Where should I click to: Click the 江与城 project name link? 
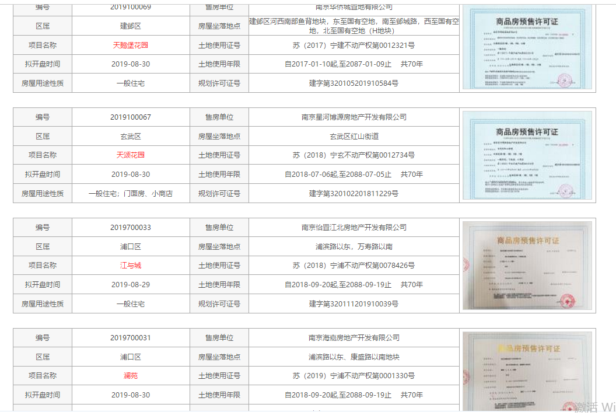[x=131, y=266]
